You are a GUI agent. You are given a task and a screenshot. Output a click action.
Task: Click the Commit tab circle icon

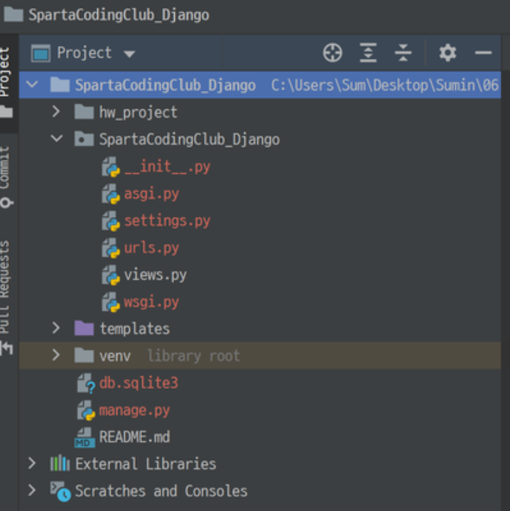coord(6,203)
